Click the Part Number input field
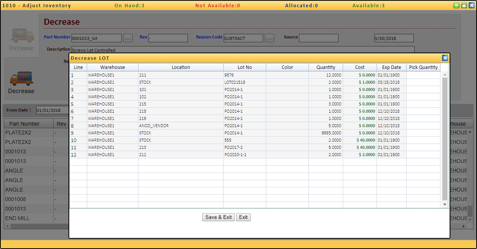 point(97,38)
